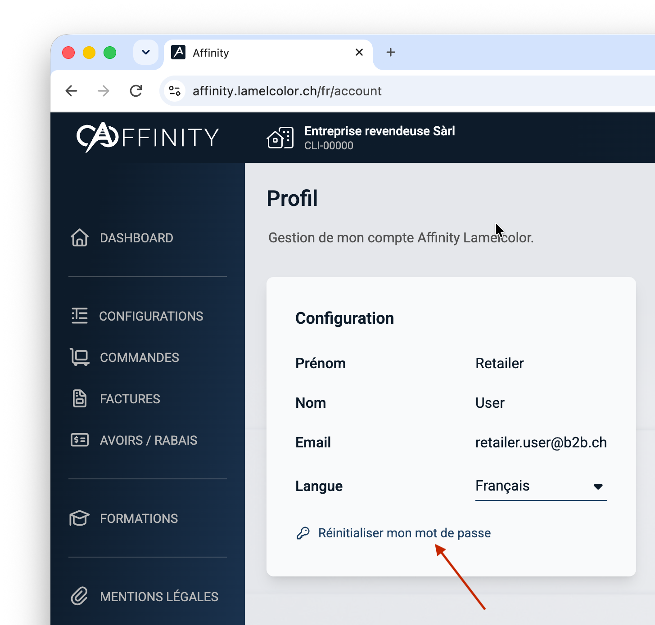Viewport: 655px width, 625px height.
Task: Click the Affinity favicon on the tab
Action: (178, 53)
